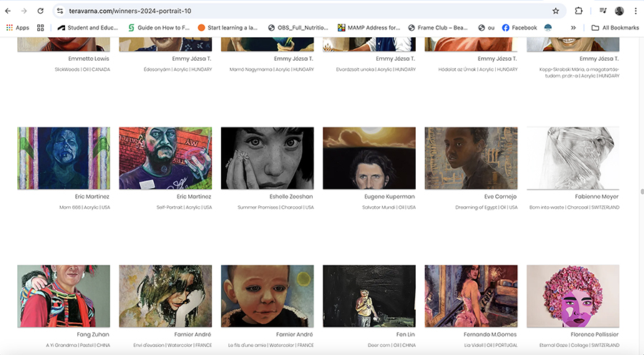This screenshot has height=355, width=644.
Task: Click the vertical page scrollbar thumb
Action: click(642, 192)
